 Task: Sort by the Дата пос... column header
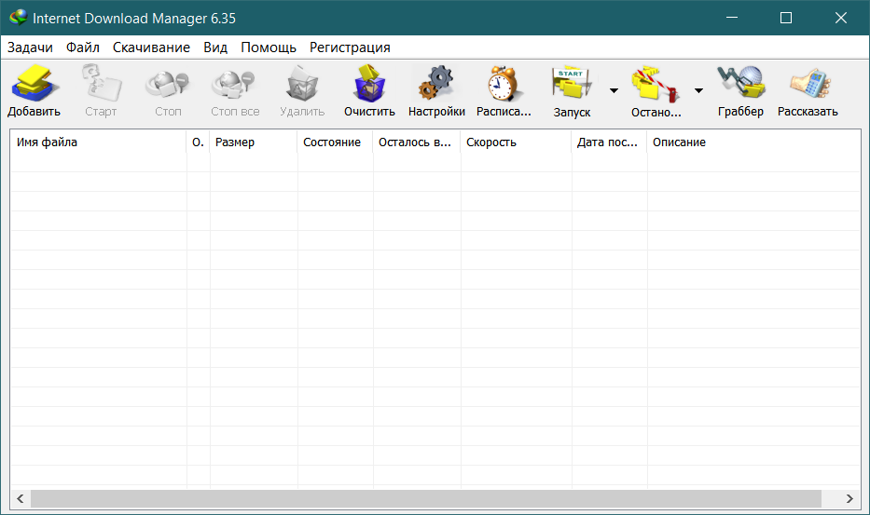click(x=609, y=142)
